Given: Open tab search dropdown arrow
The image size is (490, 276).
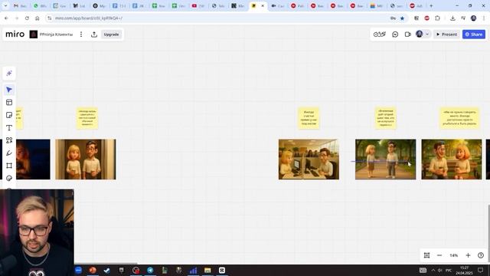Looking at the screenshot, I should point(5,5).
